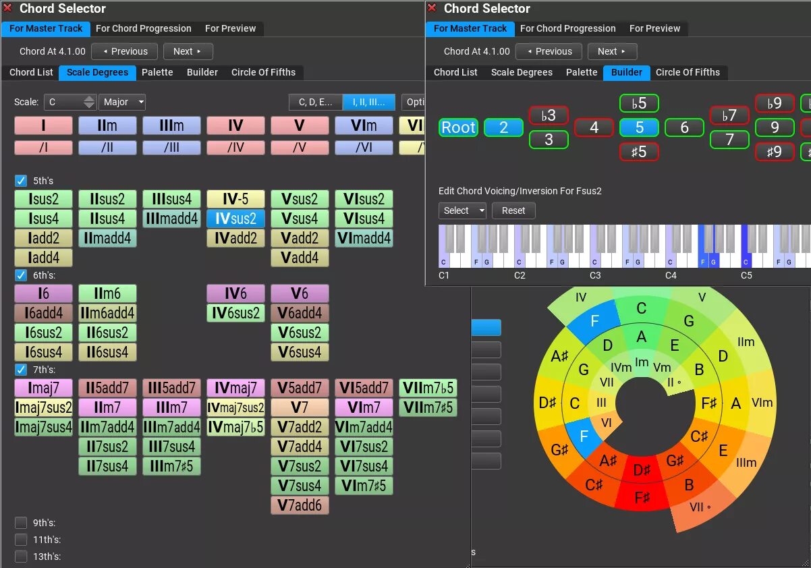Select the Imaj7 chord tile
811x568 pixels.
click(43, 387)
